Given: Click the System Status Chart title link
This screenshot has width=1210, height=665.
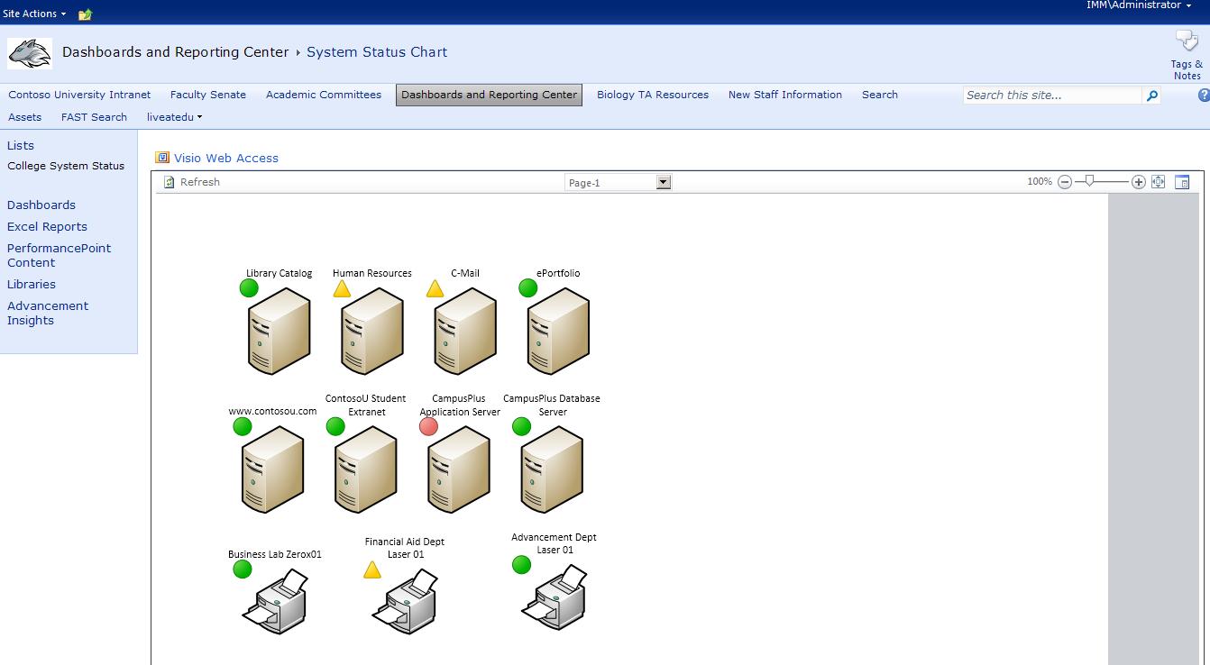Looking at the screenshot, I should coord(377,52).
